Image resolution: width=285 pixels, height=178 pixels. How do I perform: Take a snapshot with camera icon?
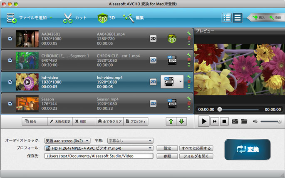click(235, 121)
